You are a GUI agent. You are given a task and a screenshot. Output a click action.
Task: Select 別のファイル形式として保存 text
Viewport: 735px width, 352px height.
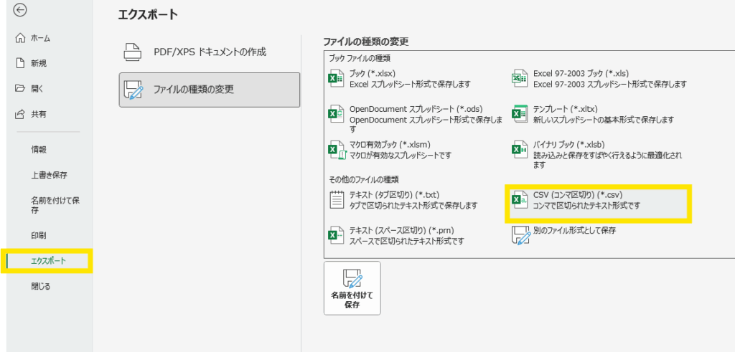click(x=574, y=230)
